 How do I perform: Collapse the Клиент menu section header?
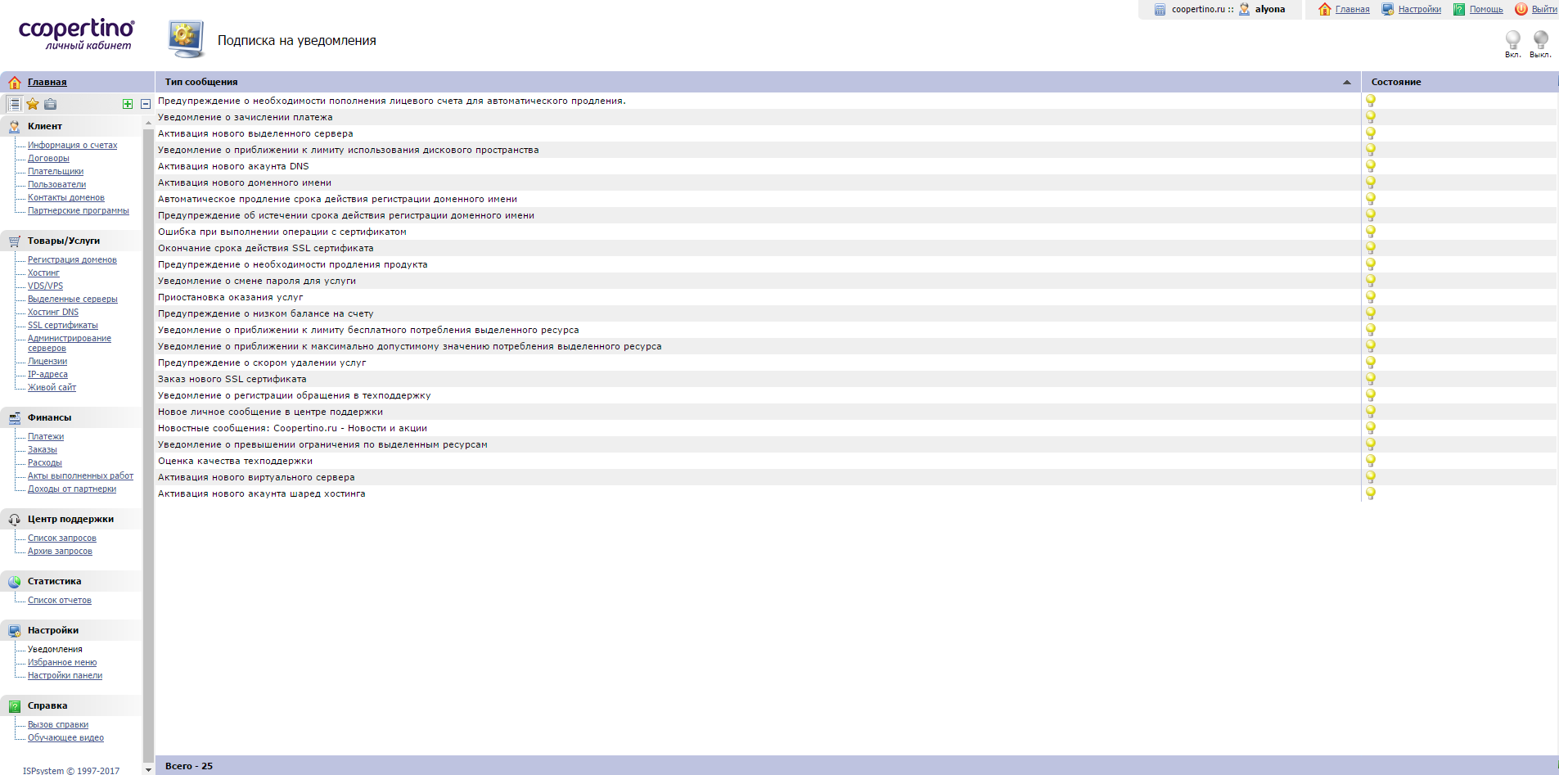(x=71, y=126)
